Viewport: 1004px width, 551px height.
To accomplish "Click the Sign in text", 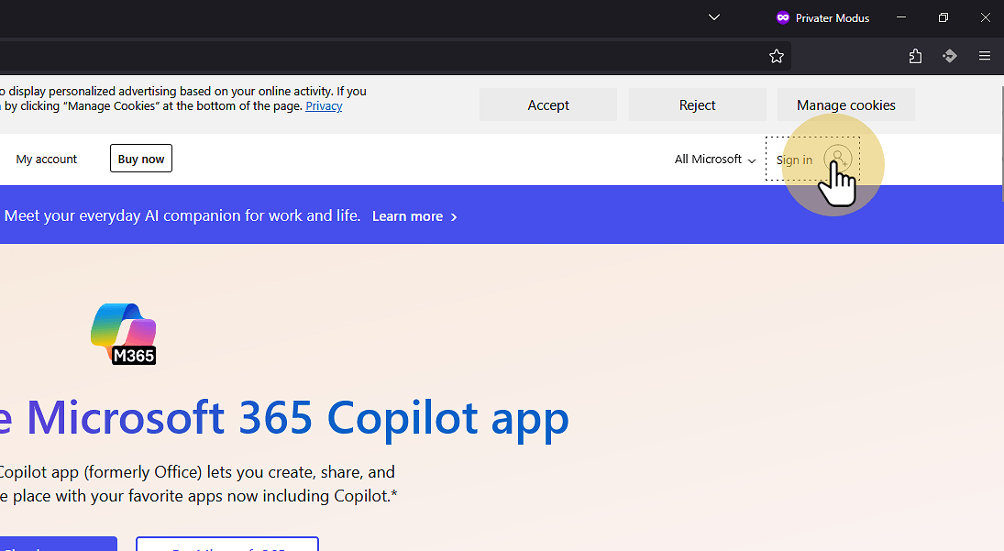I will (x=794, y=160).
